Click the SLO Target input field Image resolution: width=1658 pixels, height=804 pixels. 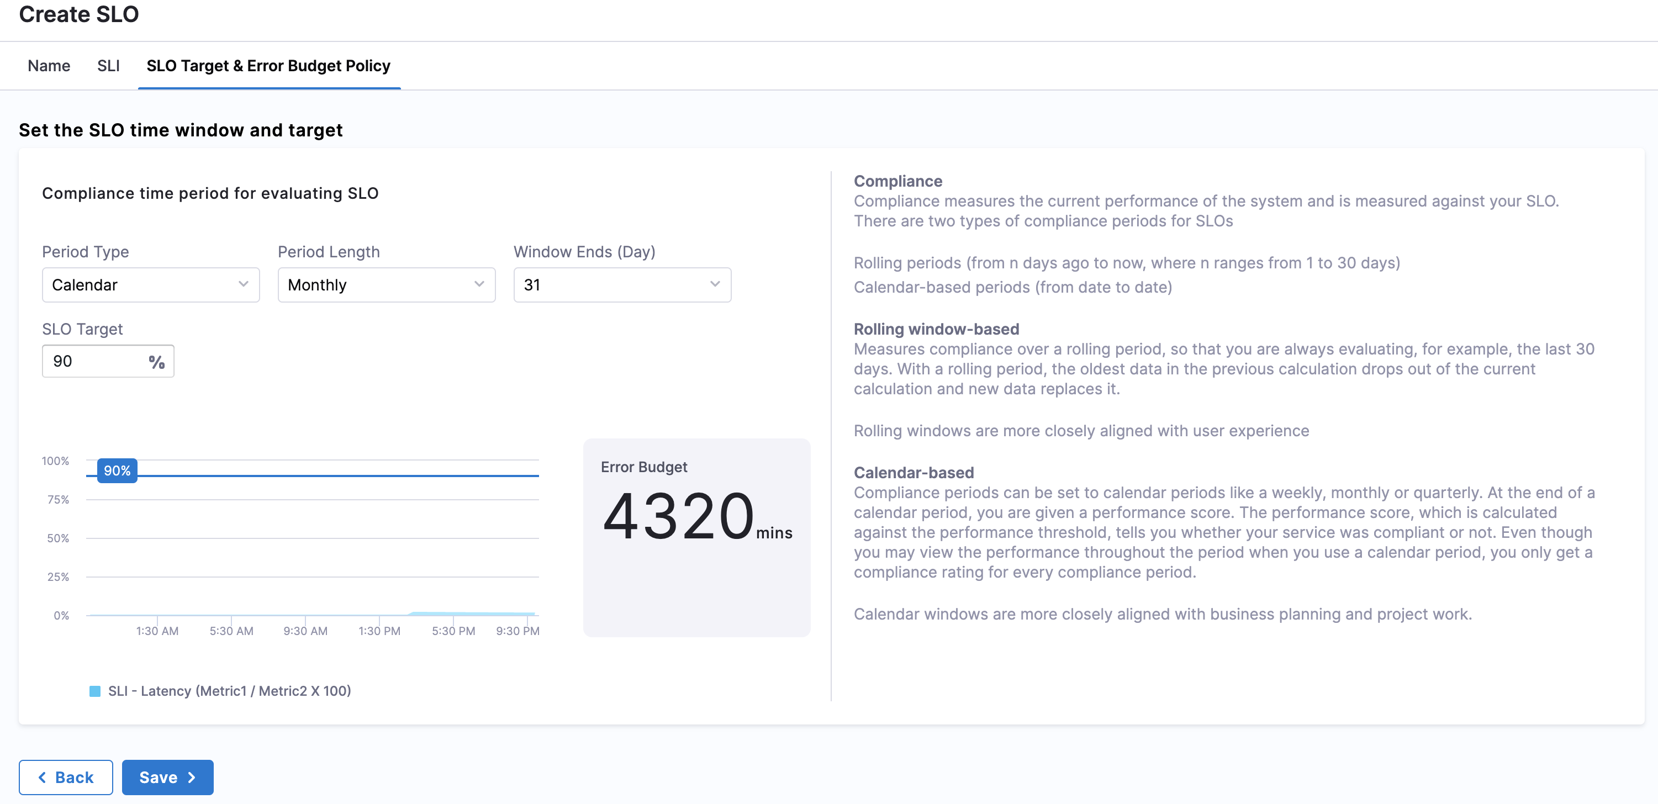pyautogui.click(x=108, y=361)
